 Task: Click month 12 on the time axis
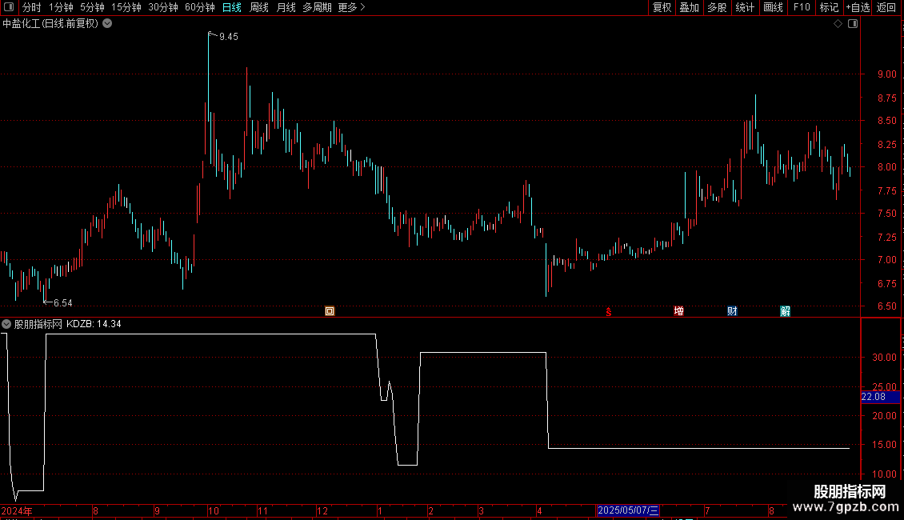click(x=322, y=510)
